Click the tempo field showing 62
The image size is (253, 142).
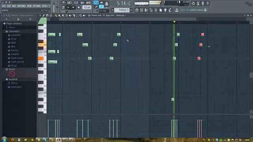point(87,7)
